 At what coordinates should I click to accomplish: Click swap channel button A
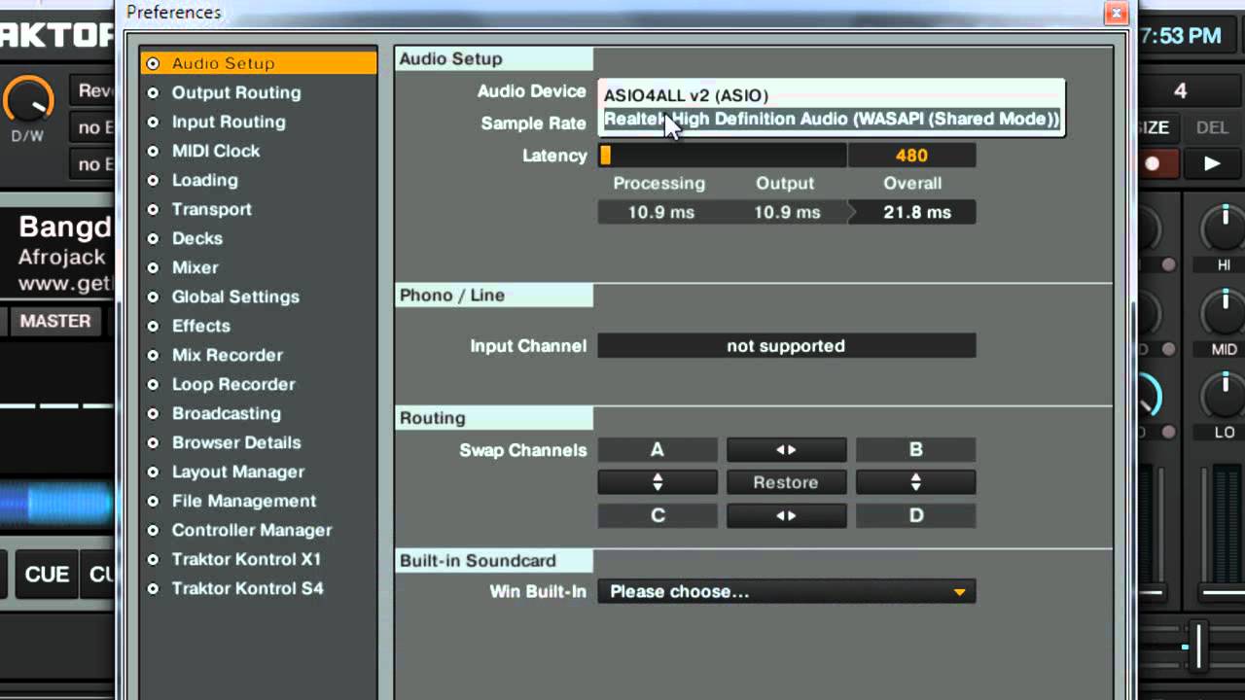[658, 449]
